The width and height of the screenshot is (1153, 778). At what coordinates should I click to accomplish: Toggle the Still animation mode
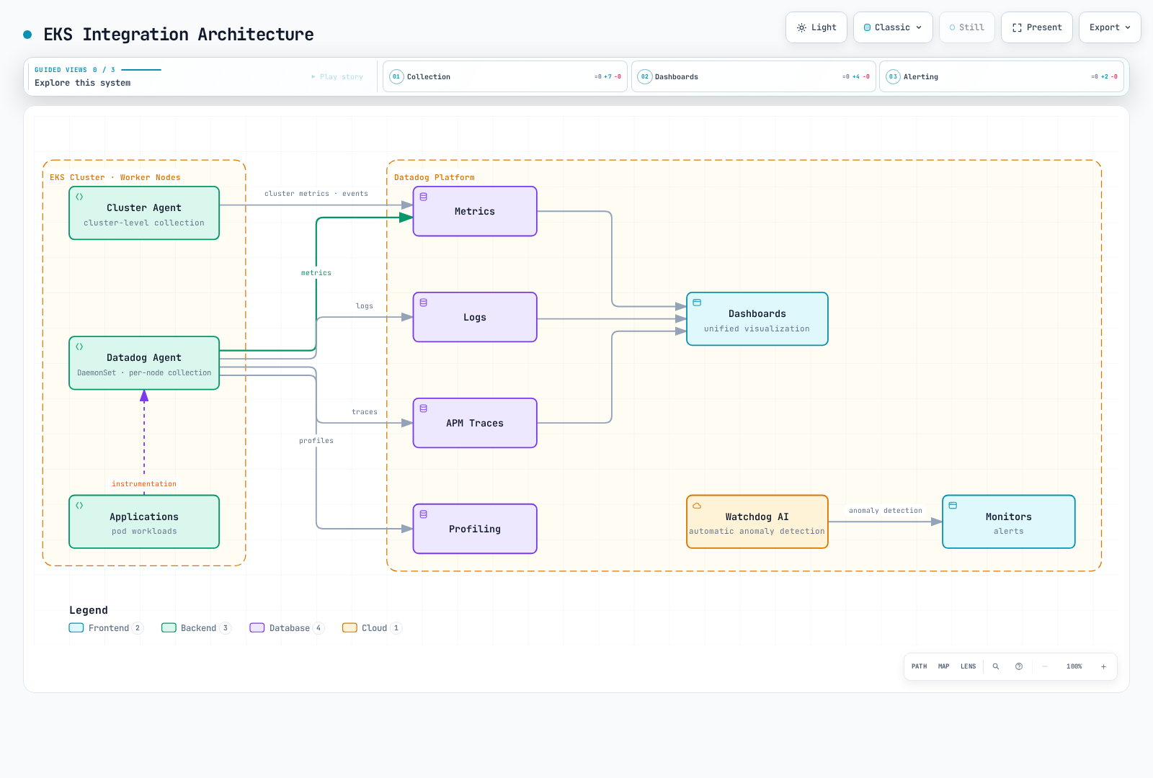coord(967,27)
